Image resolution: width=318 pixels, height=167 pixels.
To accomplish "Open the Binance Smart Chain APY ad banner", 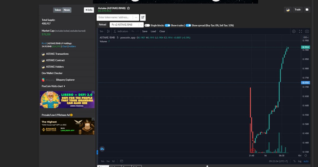I will (x=67, y=126).
